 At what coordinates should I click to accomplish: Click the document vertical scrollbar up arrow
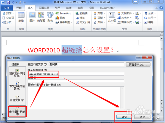(x=162, y=39)
